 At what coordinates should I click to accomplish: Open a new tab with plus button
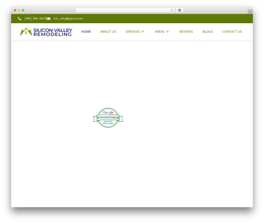click(x=250, y=12)
